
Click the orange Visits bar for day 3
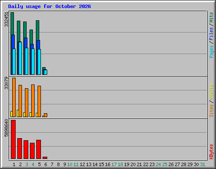(27, 103)
